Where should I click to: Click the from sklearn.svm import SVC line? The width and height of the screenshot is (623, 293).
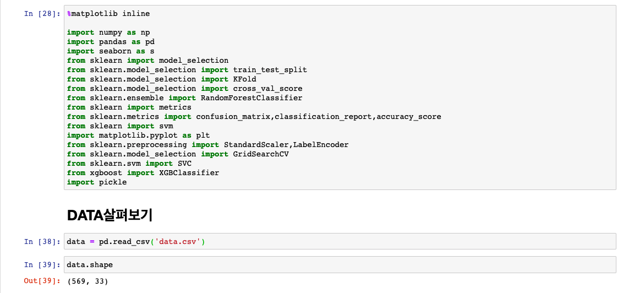(x=129, y=164)
